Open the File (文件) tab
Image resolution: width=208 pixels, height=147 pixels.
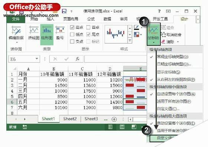click(x=16, y=19)
